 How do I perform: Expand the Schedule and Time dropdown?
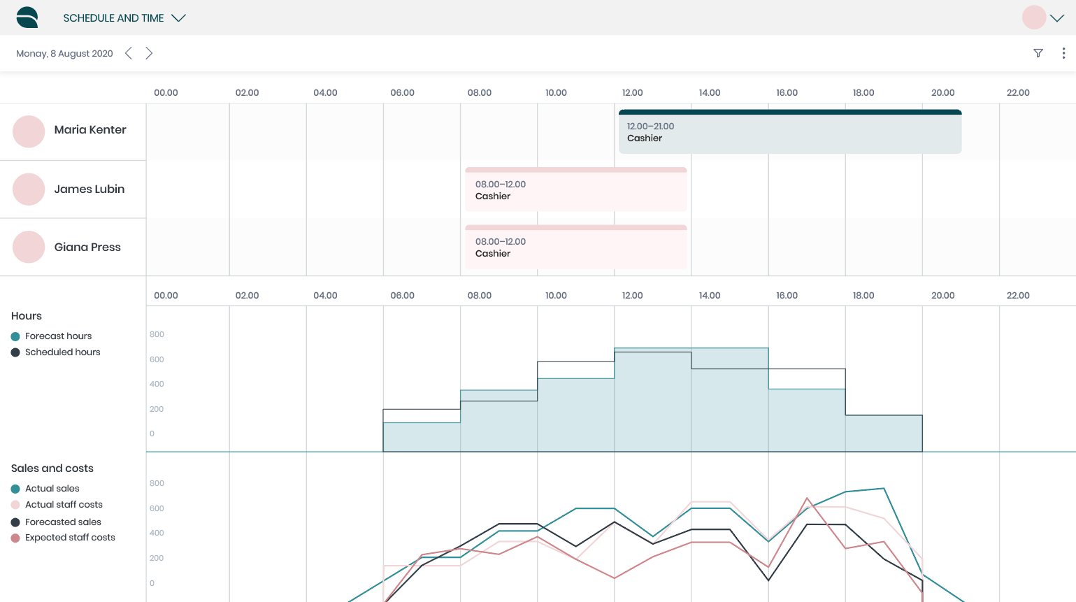[124, 18]
